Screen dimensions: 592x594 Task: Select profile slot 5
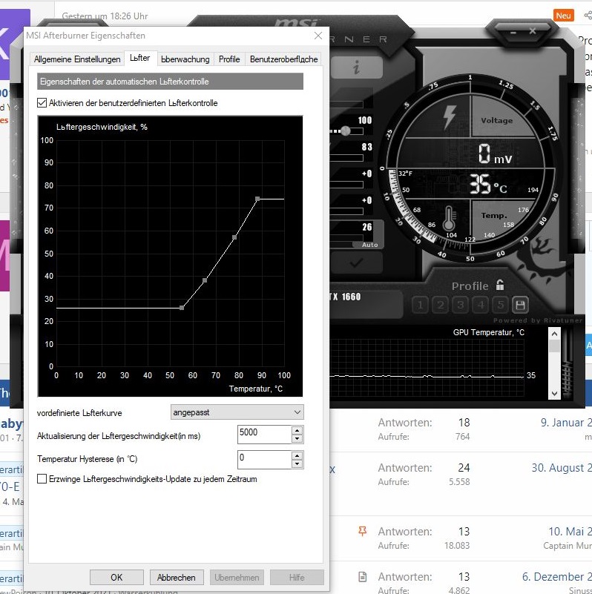pyautogui.click(x=500, y=305)
